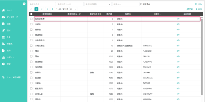Click the 勘定科目名 column header
This screenshot has height=102, width=205.
pyautogui.click(x=47, y=14)
